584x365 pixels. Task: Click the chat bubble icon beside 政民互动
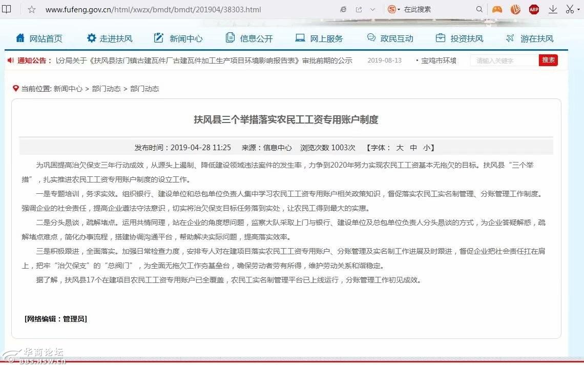click(x=371, y=37)
